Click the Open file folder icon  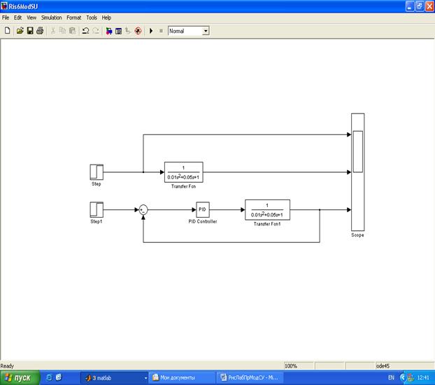tap(20, 31)
